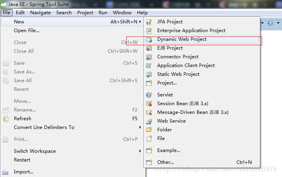282x177 pixels.
Task: Select Move... menu entry
Action: pyautogui.click(x=72, y=101)
